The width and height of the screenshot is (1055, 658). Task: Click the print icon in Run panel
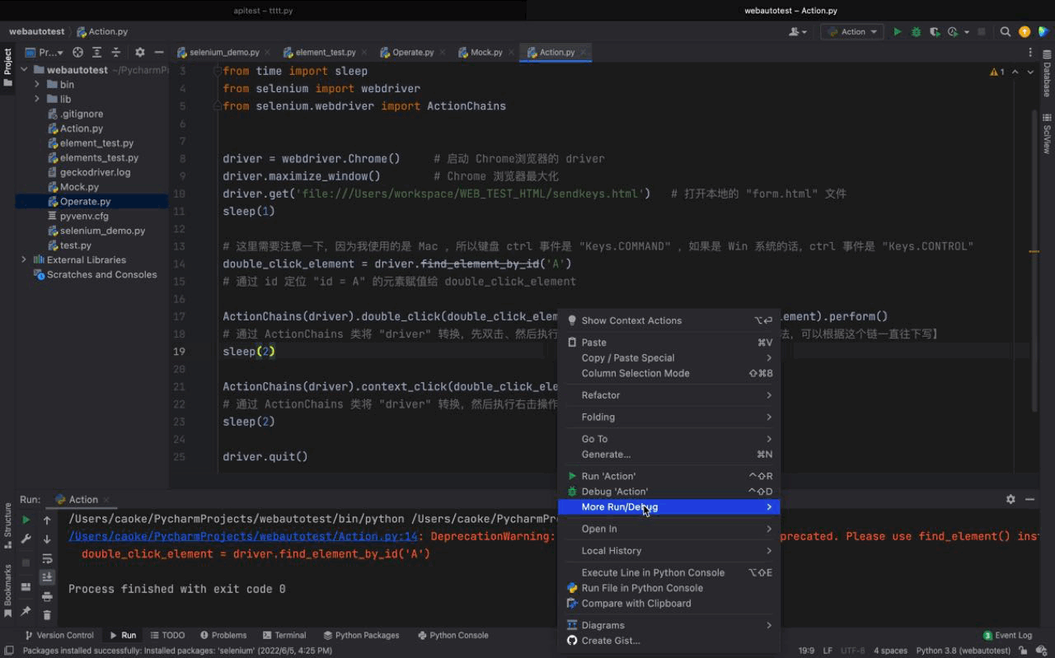tap(47, 596)
